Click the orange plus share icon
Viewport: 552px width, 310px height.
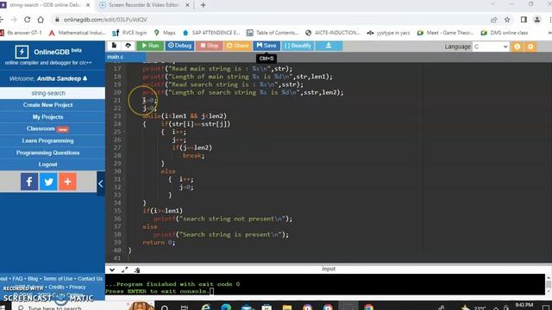click(67, 182)
